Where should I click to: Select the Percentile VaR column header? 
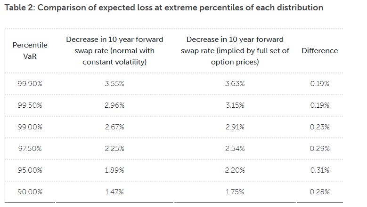30,50
